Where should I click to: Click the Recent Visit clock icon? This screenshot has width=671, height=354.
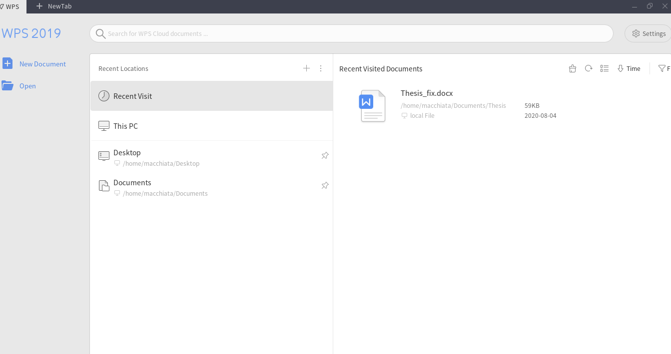tap(104, 96)
